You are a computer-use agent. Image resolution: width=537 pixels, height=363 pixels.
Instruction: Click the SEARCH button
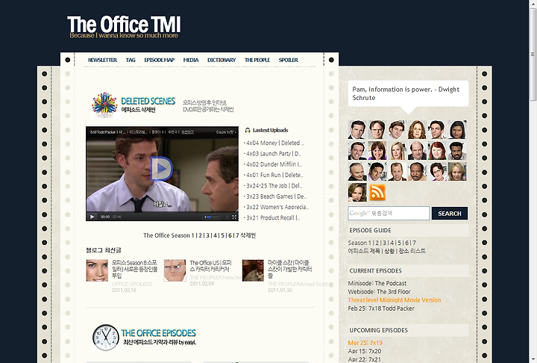pyautogui.click(x=450, y=214)
